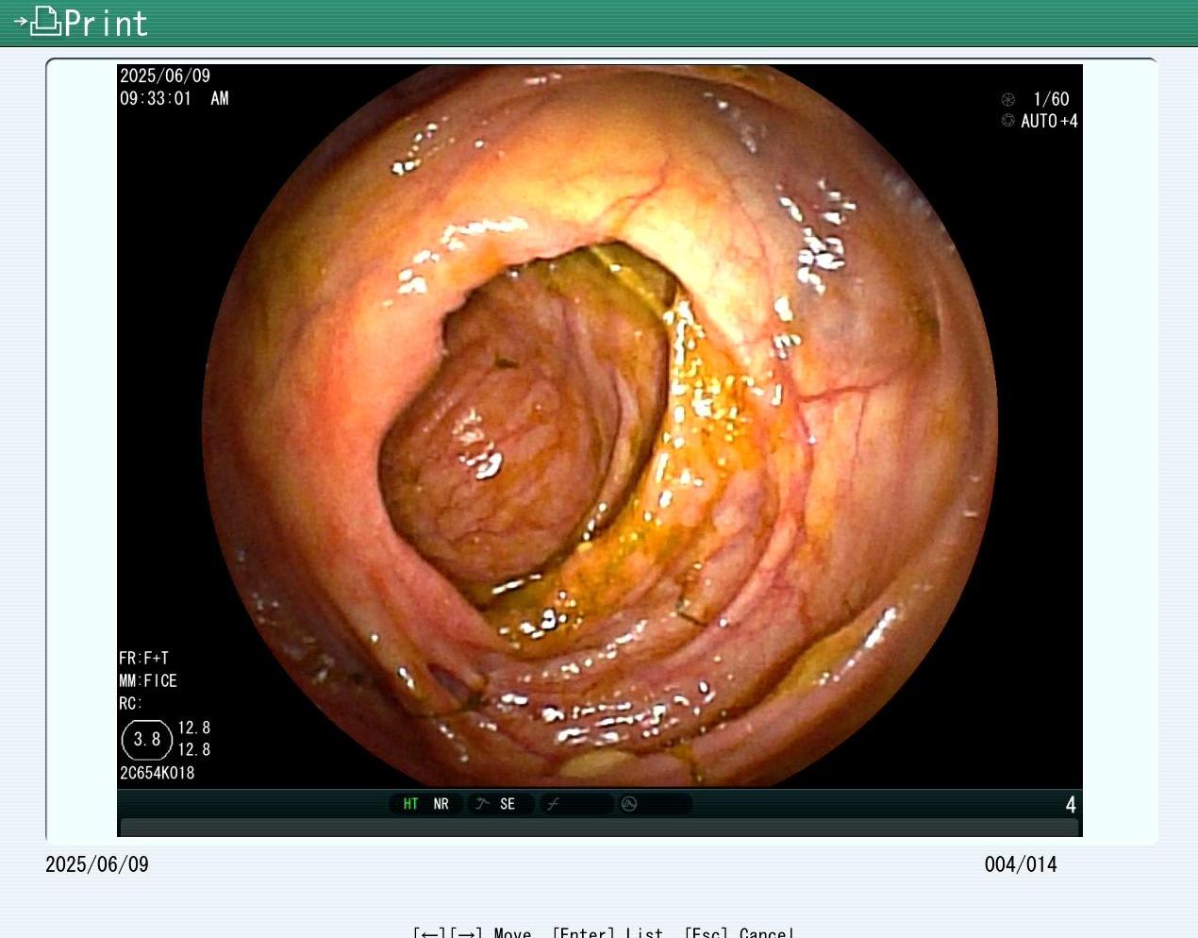Image resolution: width=1198 pixels, height=938 pixels.
Task: Click the image number 4 in strip
Action: point(1071,804)
